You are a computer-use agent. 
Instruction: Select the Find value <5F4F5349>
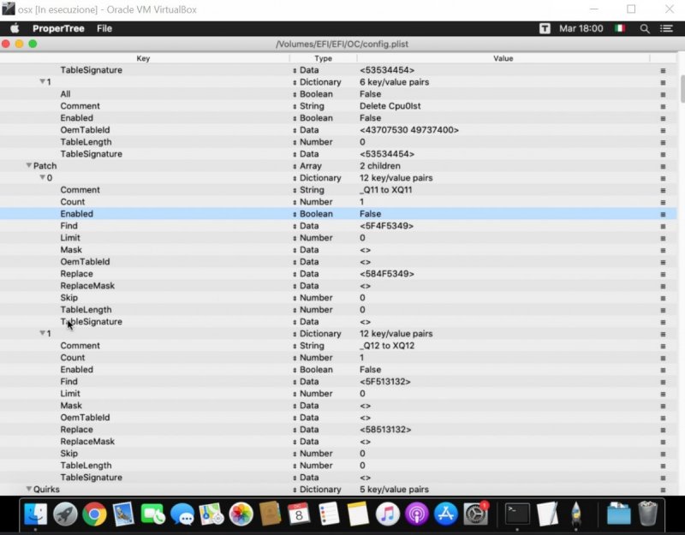[387, 226]
